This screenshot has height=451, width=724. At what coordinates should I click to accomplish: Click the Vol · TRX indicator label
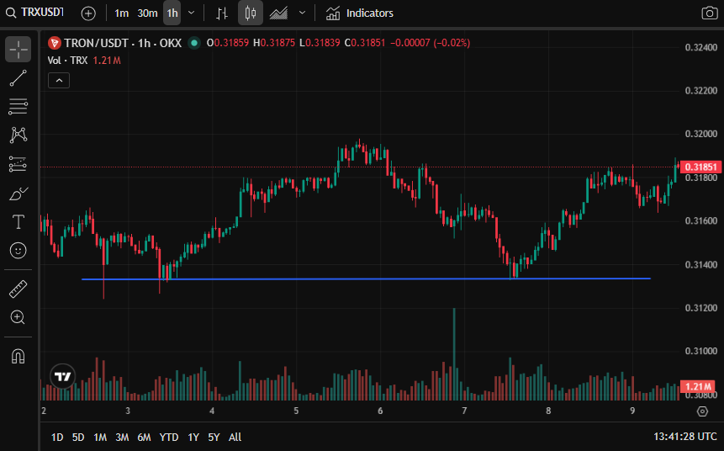coord(67,61)
